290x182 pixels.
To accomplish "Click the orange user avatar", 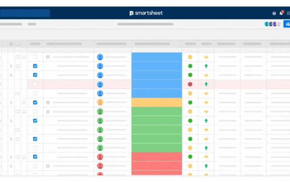I will coord(100,102).
